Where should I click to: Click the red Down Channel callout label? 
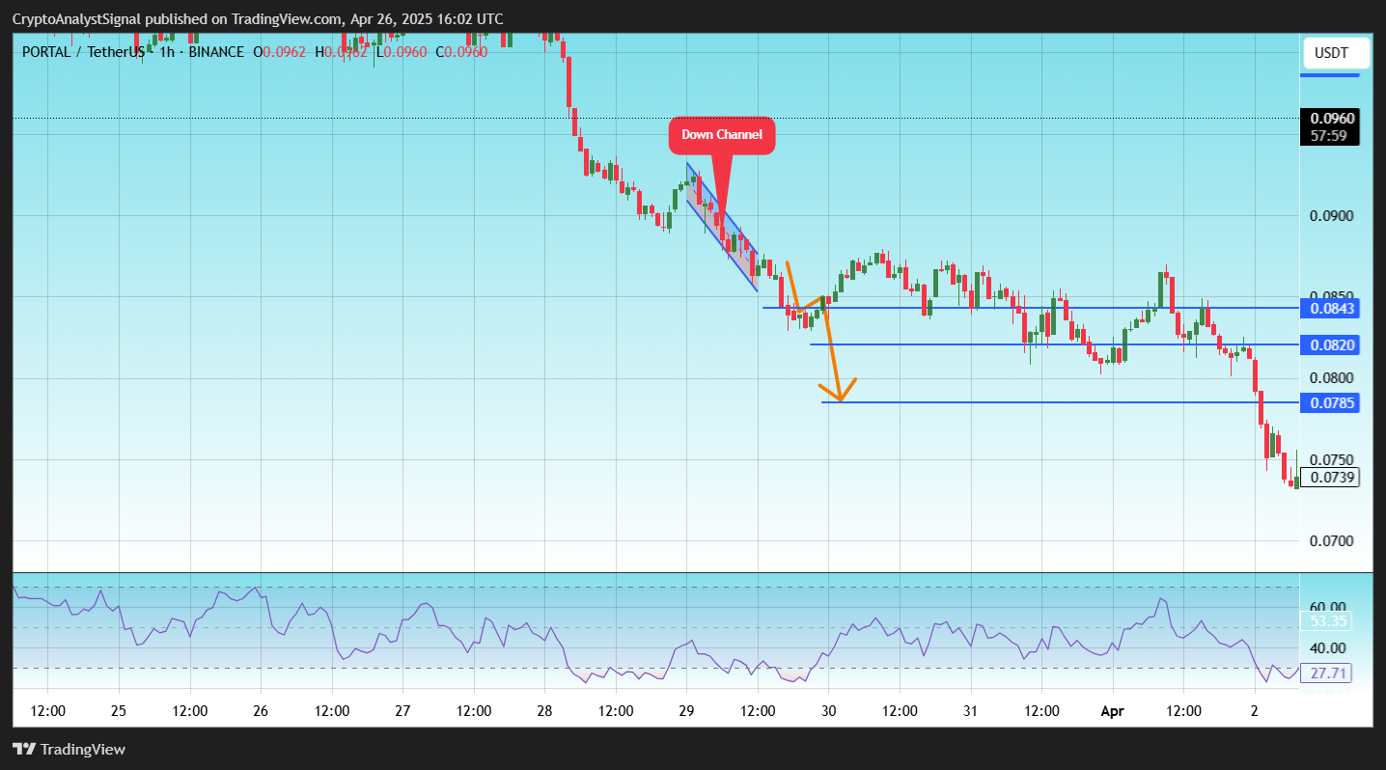pos(722,135)
